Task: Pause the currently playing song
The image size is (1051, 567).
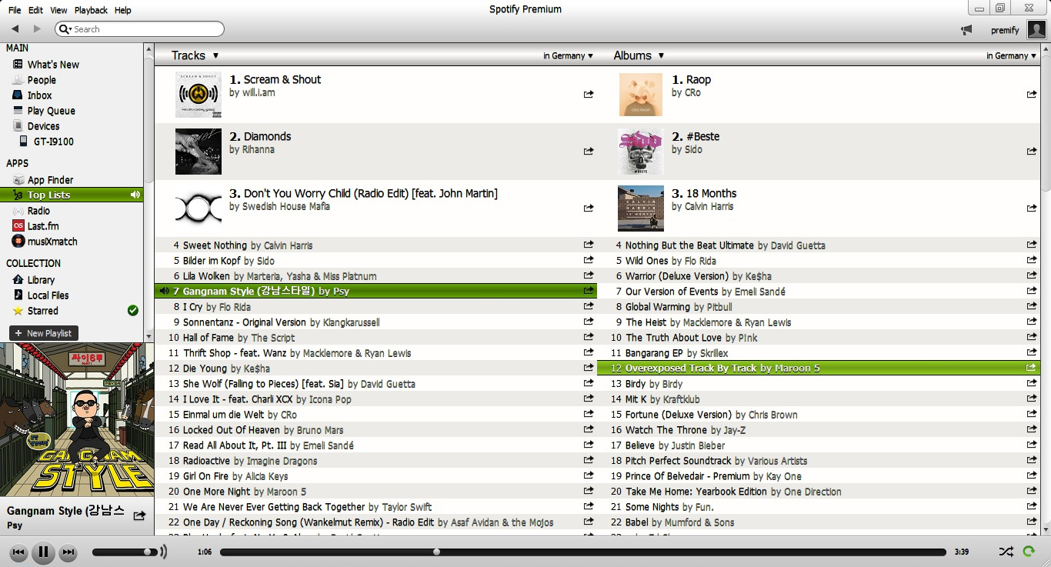Action: pyautogui.click(x=43, y=552)
